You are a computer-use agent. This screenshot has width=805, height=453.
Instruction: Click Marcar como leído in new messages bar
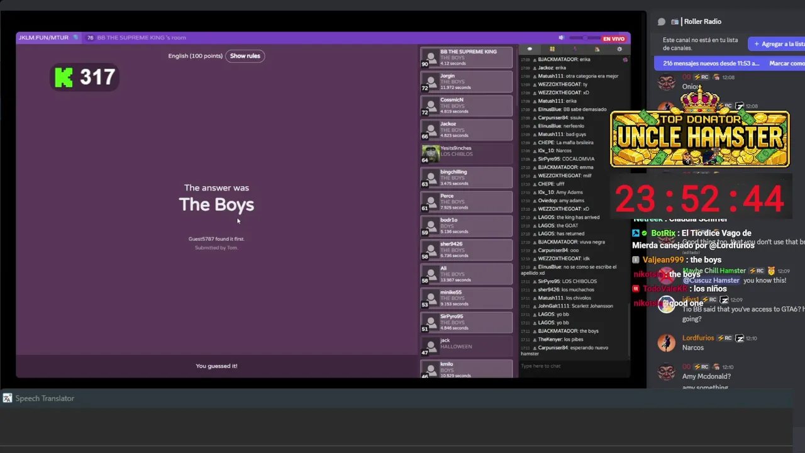[x=787, y=64]
